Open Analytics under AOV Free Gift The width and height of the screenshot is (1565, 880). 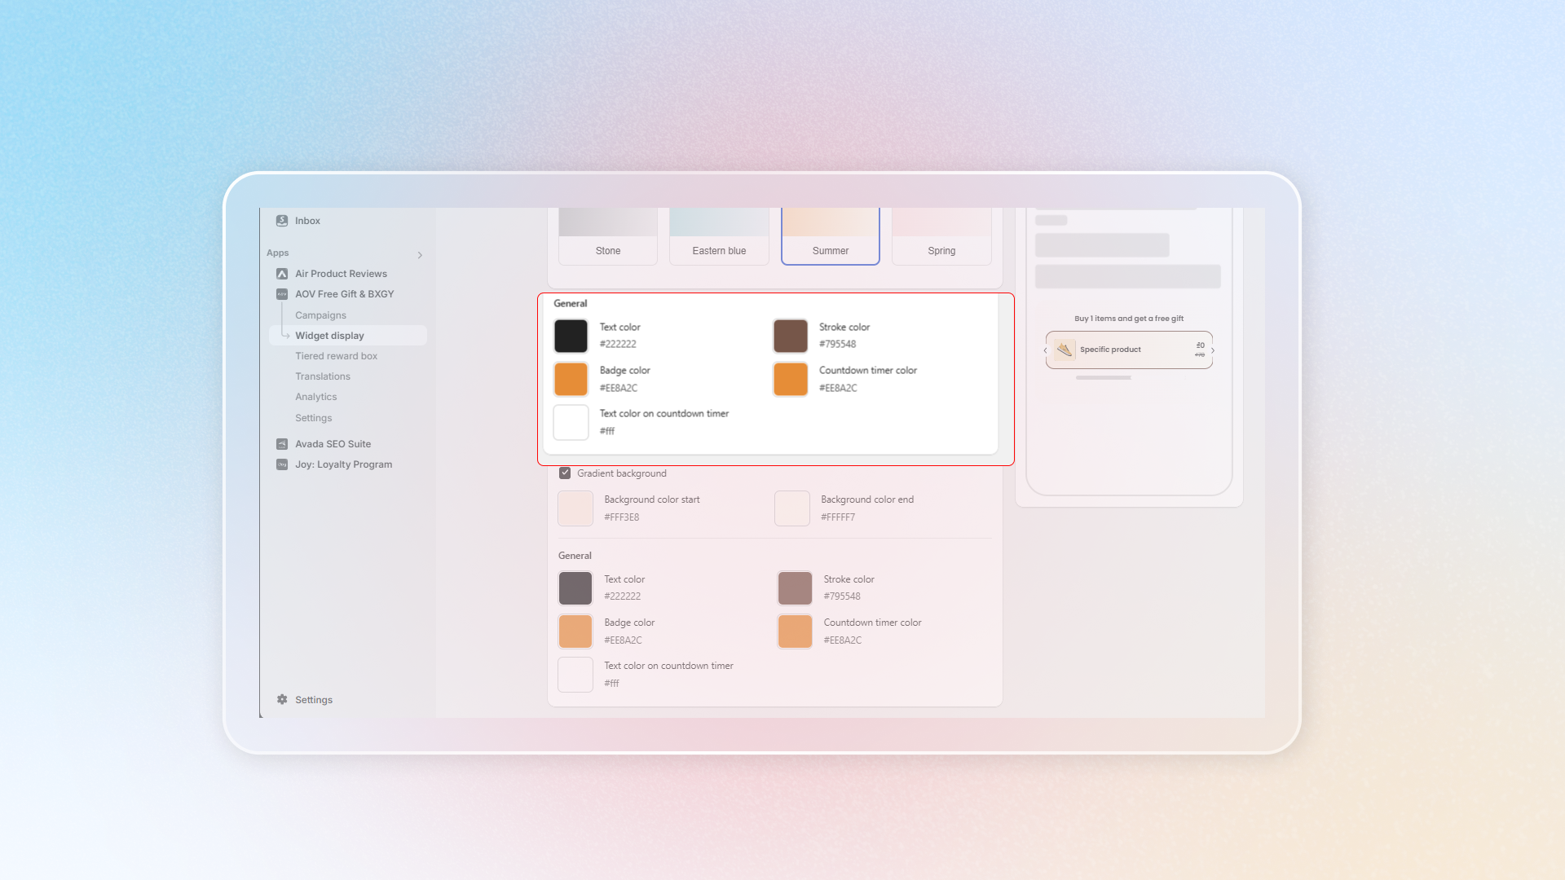(x=315, y=397)
